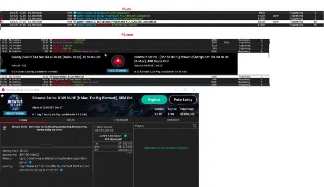Click the red PokerStars spade logo
324x187 pixels.
tap(118, 61)
